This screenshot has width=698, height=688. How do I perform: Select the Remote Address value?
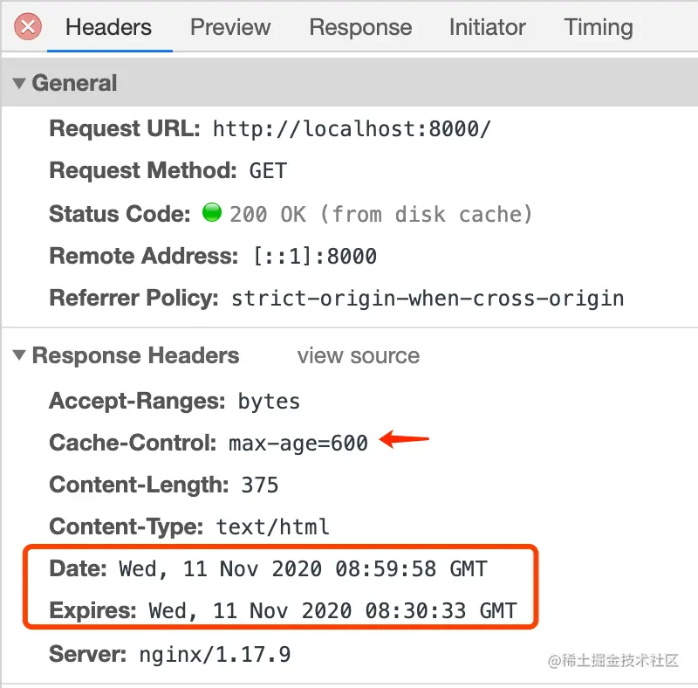point(314,257)
